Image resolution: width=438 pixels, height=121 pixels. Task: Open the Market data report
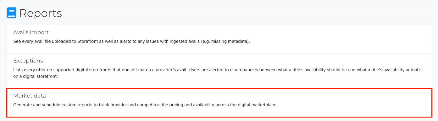point(30,95)
